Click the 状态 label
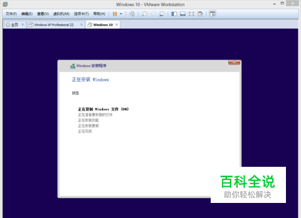Screen dimensions: 301x218 [75, 93]
